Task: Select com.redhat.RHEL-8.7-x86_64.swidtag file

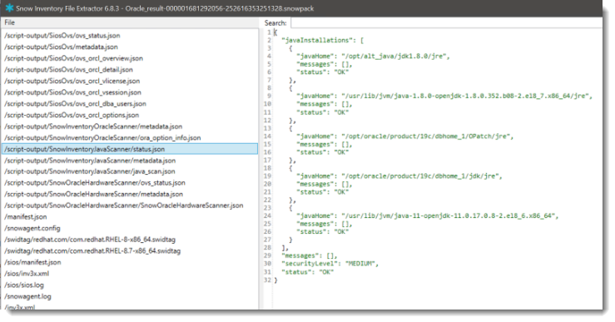Action: 92,250
